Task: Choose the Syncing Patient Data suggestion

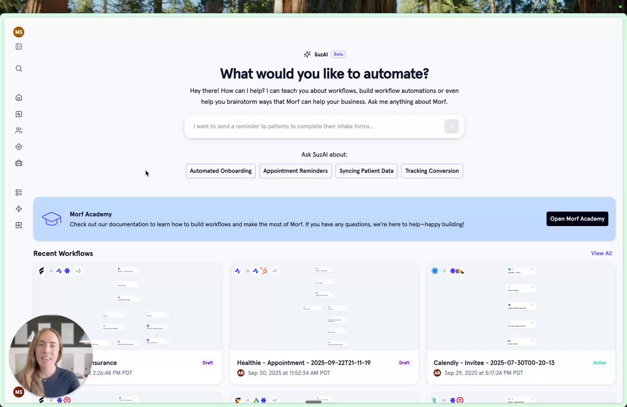Action: click(366, 171)
